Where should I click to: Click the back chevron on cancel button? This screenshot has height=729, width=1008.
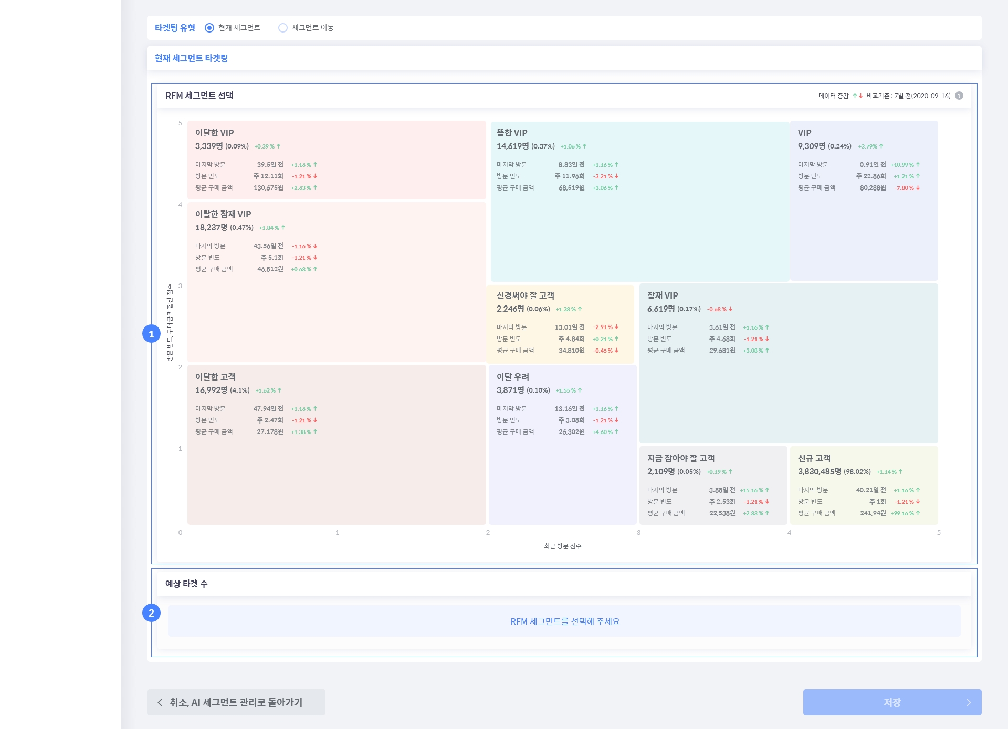point(160,702)
